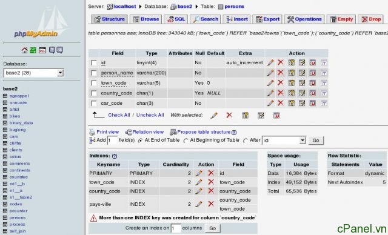Open the Operations tab

point(304,19)
